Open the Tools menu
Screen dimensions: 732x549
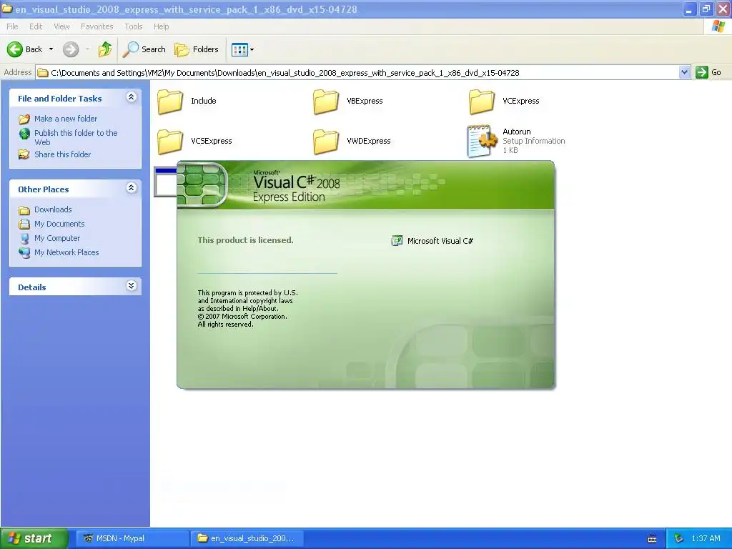tap(133, 26)
